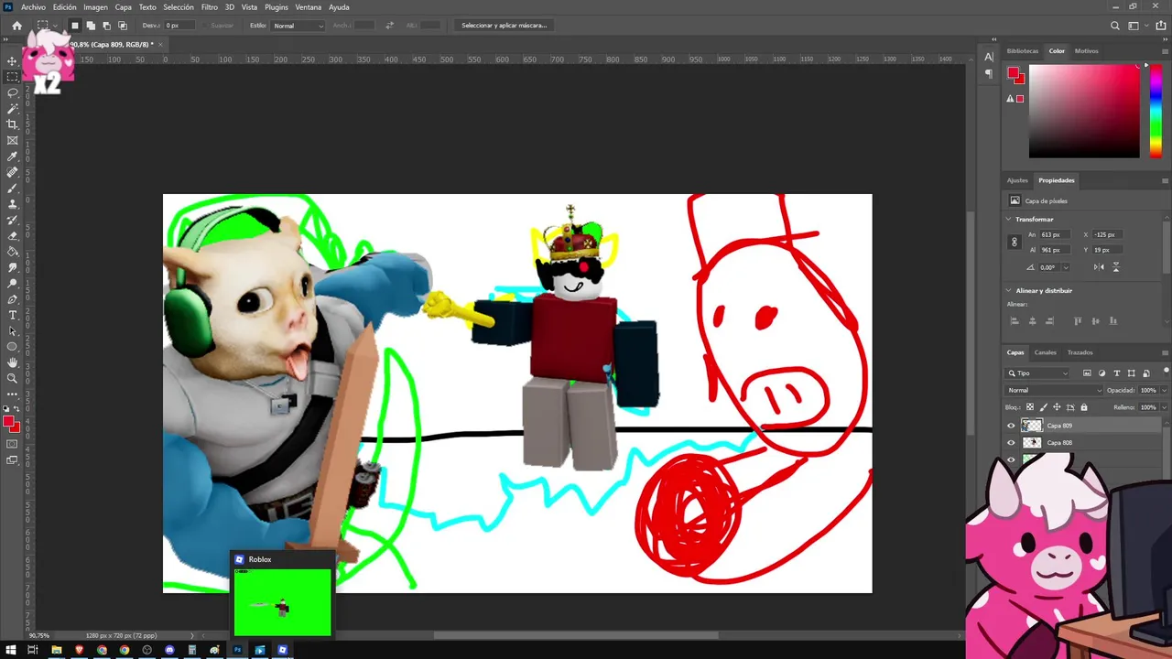Open the search icon at top right
Image resolution: width=1172 pixels, height=659 pixels.
coord(1114,26)
